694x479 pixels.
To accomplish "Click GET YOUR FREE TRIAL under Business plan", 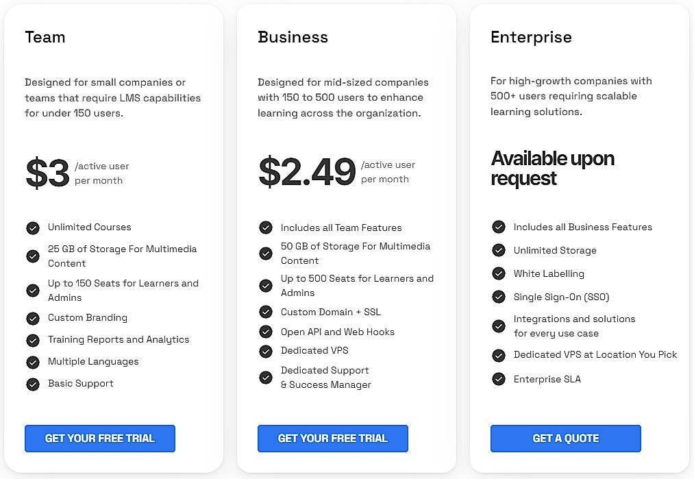I will click(333, 439).
